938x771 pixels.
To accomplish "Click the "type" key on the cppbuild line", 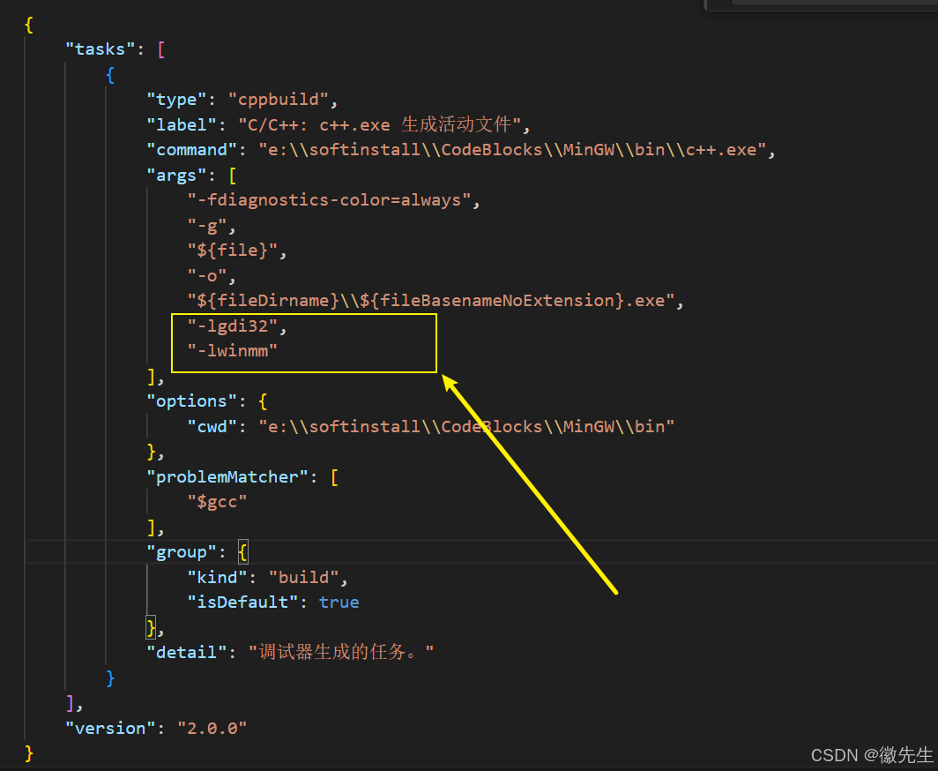I will point(176,100).
